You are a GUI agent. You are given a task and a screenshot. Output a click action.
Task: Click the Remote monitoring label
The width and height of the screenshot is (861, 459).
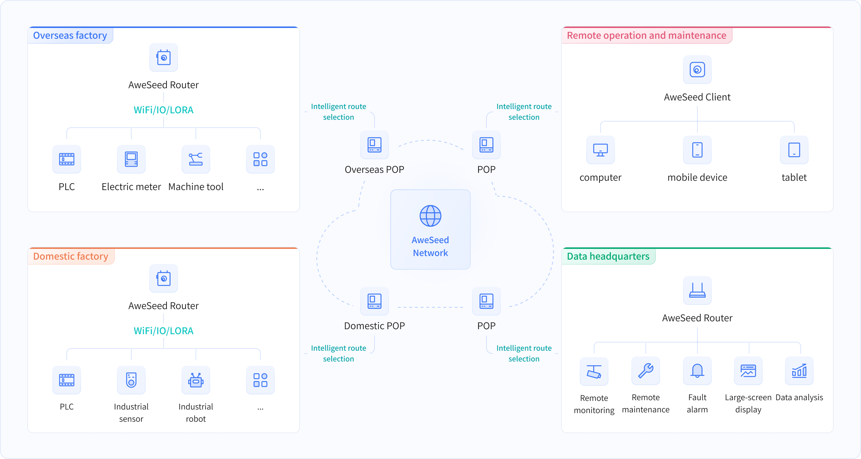point(594,404)
